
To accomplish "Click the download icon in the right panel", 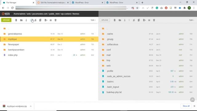I will 125,20.
